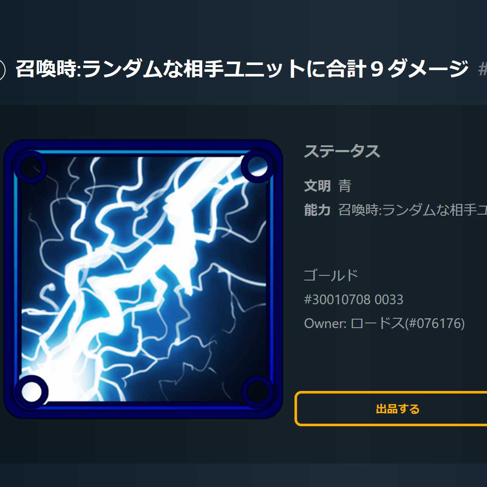Click the card's top-right white corner socket
Viewport: 487px width, 487px height.
[x=257, y=166]
